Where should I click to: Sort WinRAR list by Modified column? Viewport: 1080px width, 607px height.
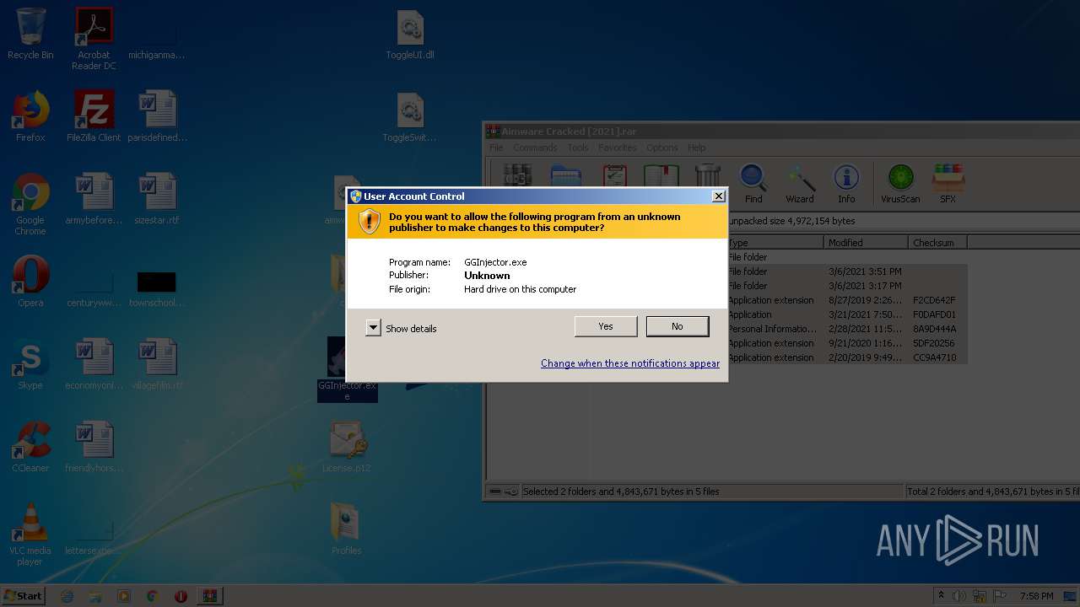pyautogui.click(x=867, y=243)
